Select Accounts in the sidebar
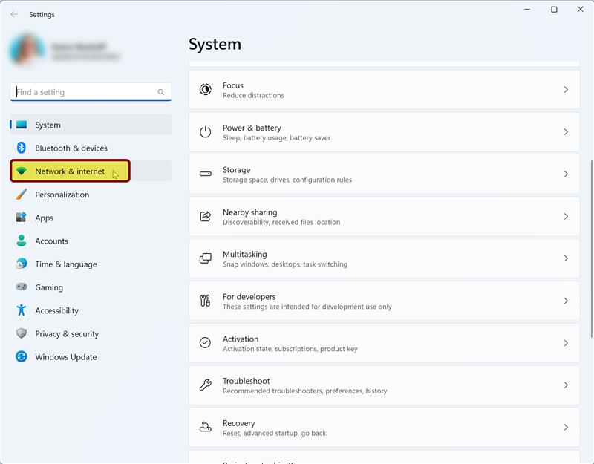 click(51, 241)
